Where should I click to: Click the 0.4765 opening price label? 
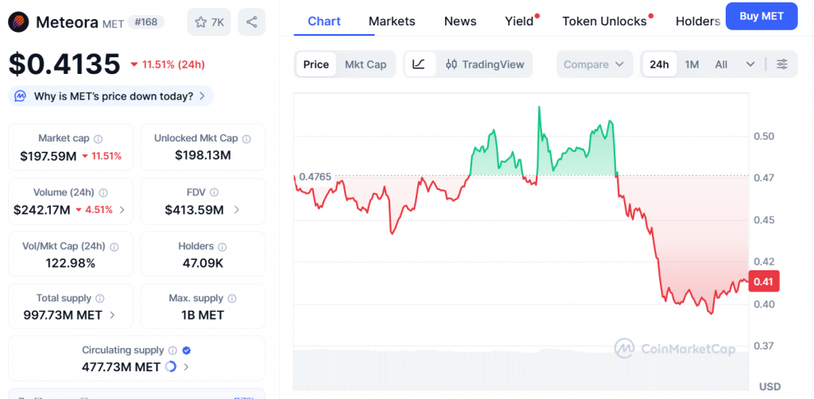click(316, 177)
